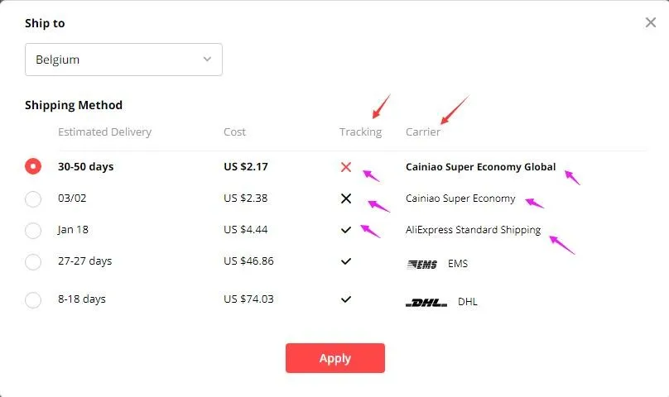The image size is (669, 397).
Task: Choose the Jan 18 delivery radio button
Action: 33,230
